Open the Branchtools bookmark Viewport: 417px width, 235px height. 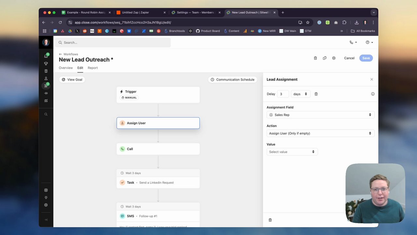[x=174, y=31]
